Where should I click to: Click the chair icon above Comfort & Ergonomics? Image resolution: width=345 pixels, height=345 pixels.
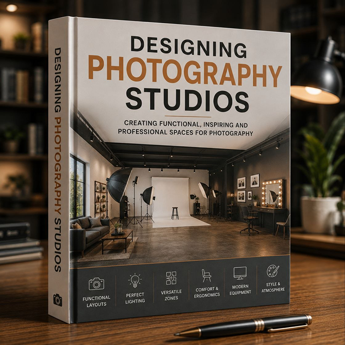click(x=207, y=276)
